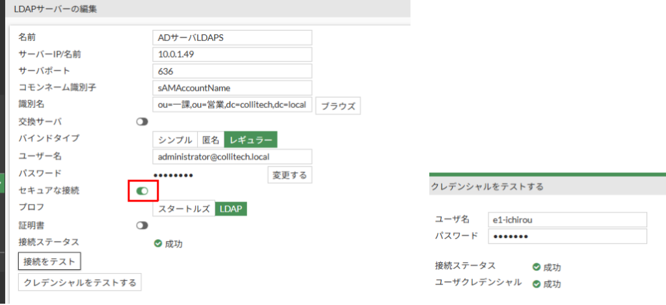This screenshot has height=305, width=666.
Task: Click the ブラウズ button
Action: tap(338, 106)
